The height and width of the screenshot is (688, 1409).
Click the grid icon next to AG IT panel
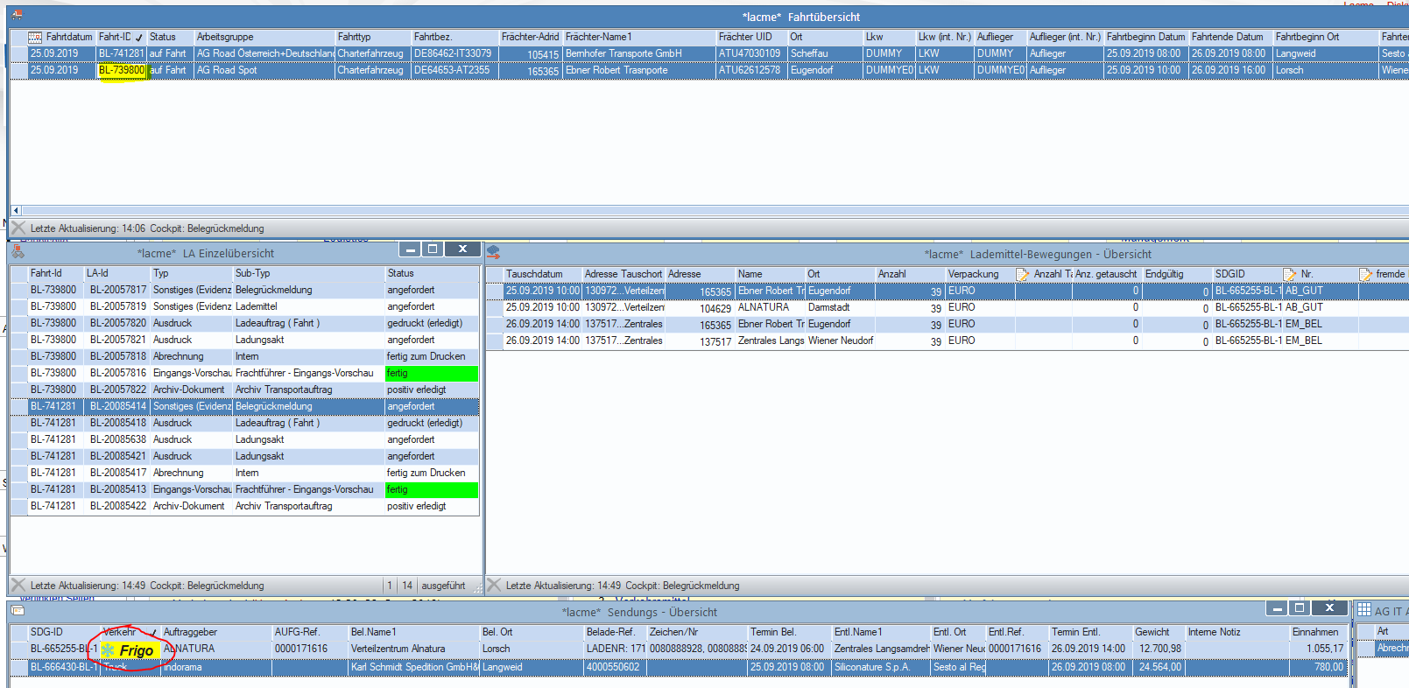(1364, 610)
